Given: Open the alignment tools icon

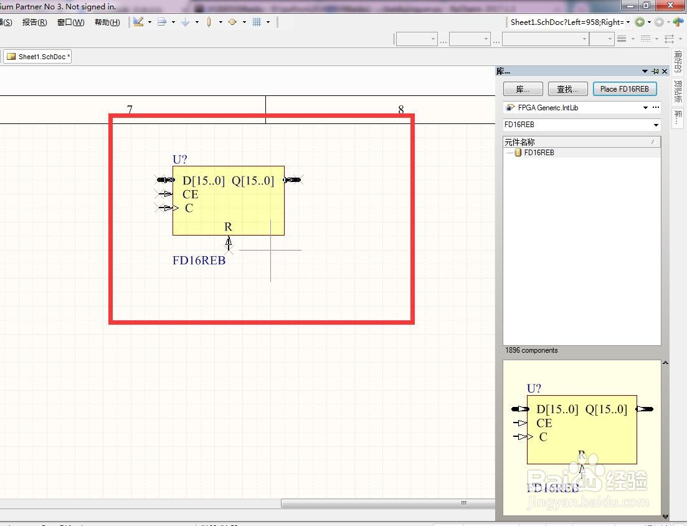Looking at the screenshot, I should [162, 22].
